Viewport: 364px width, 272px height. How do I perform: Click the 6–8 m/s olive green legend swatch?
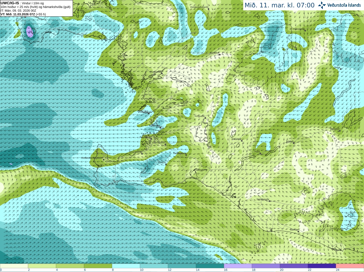98,266
